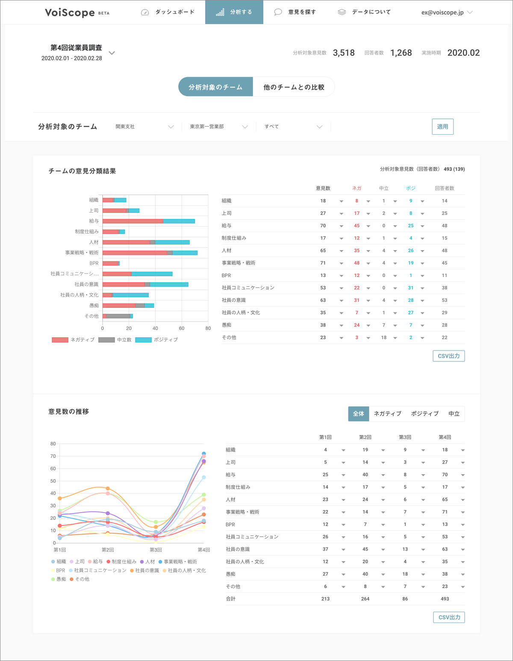Image resolution: width=513 pixels, height=661 pixels.
Task: Click arrow next to 人材 意見数 65
Action: click(341, 251)
